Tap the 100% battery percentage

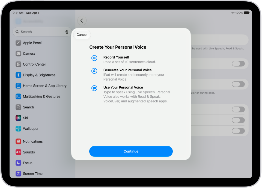[x=239, y=13]
